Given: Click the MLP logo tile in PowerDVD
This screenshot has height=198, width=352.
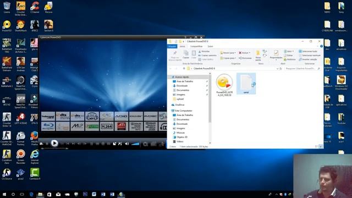Looking at the screenshot, I should (x=78, y=127).
